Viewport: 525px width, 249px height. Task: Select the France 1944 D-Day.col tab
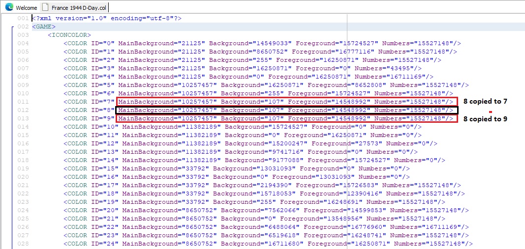click(x=74, y=7)
